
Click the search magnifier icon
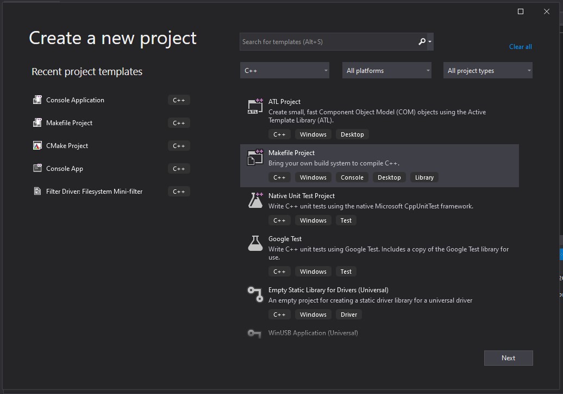click(x=422, y=42)
